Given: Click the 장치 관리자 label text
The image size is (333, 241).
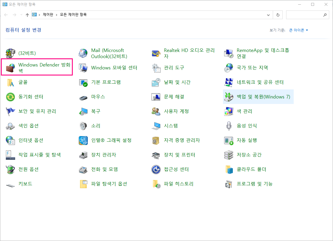Looking at the screenshot, I should pos(104,155).
